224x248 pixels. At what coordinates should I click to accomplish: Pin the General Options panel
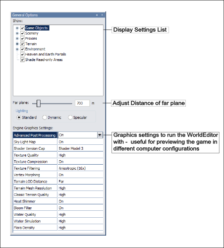coord(97,15)
